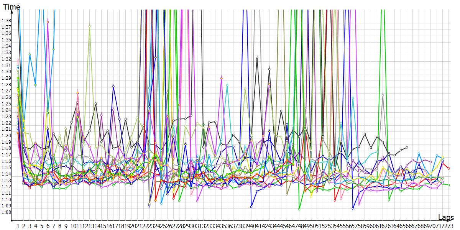
Task: Select the lap 1 label on the x-axis
Action: pyautogui.click(x=18, y=226)
